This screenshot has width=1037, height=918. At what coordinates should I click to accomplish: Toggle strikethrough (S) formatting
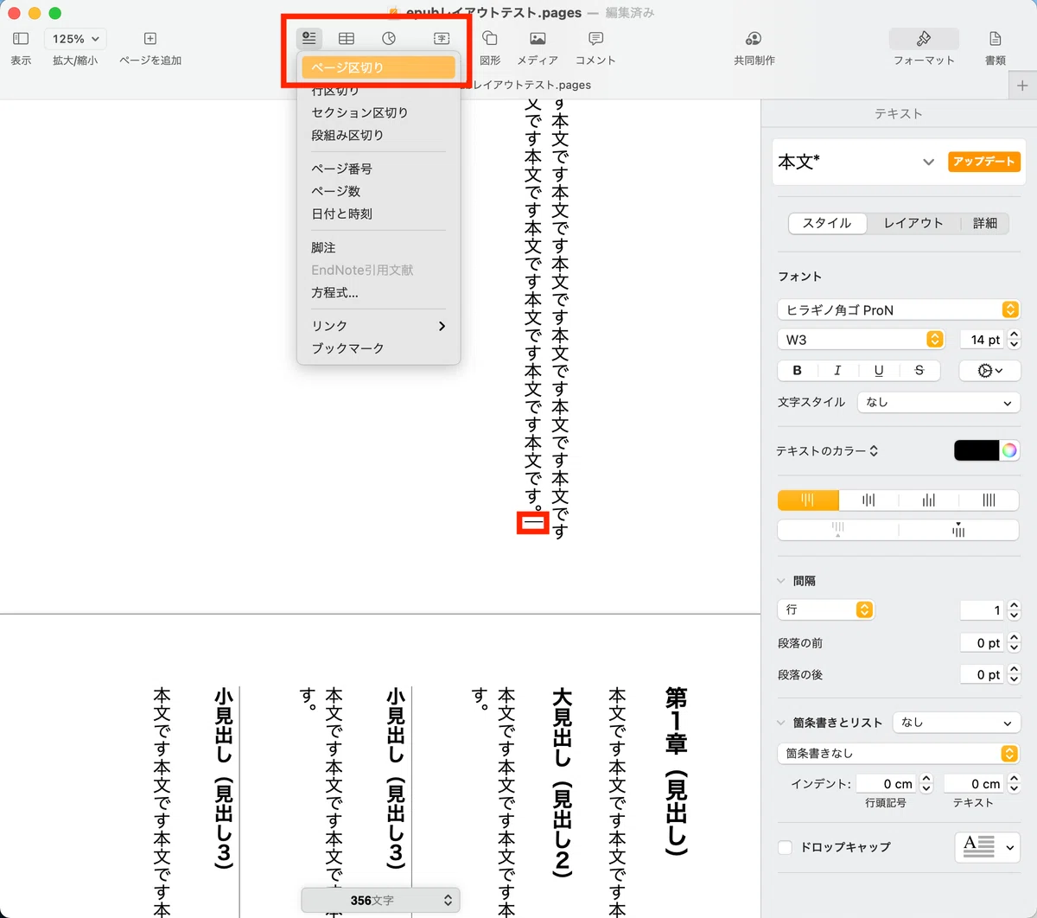919,370
